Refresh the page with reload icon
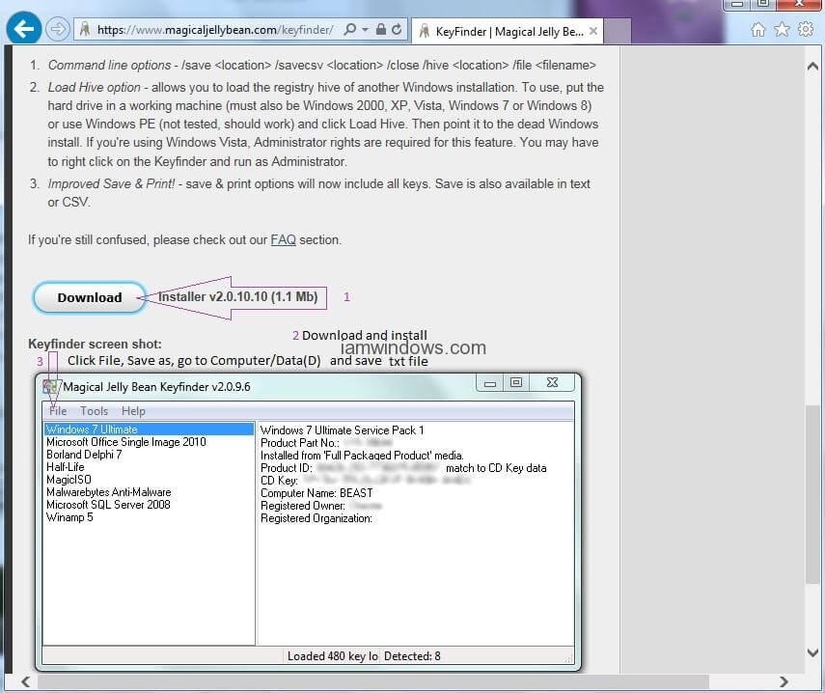Screen dimensions: 825x693 [x=397, y=30]
